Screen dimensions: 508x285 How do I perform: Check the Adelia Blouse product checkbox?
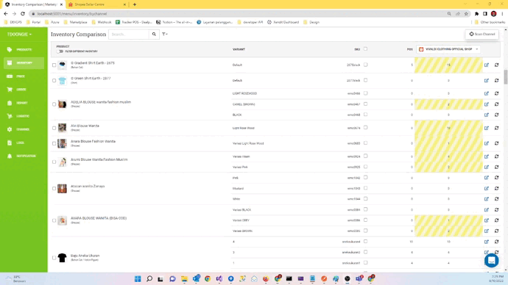coord(54,104)
